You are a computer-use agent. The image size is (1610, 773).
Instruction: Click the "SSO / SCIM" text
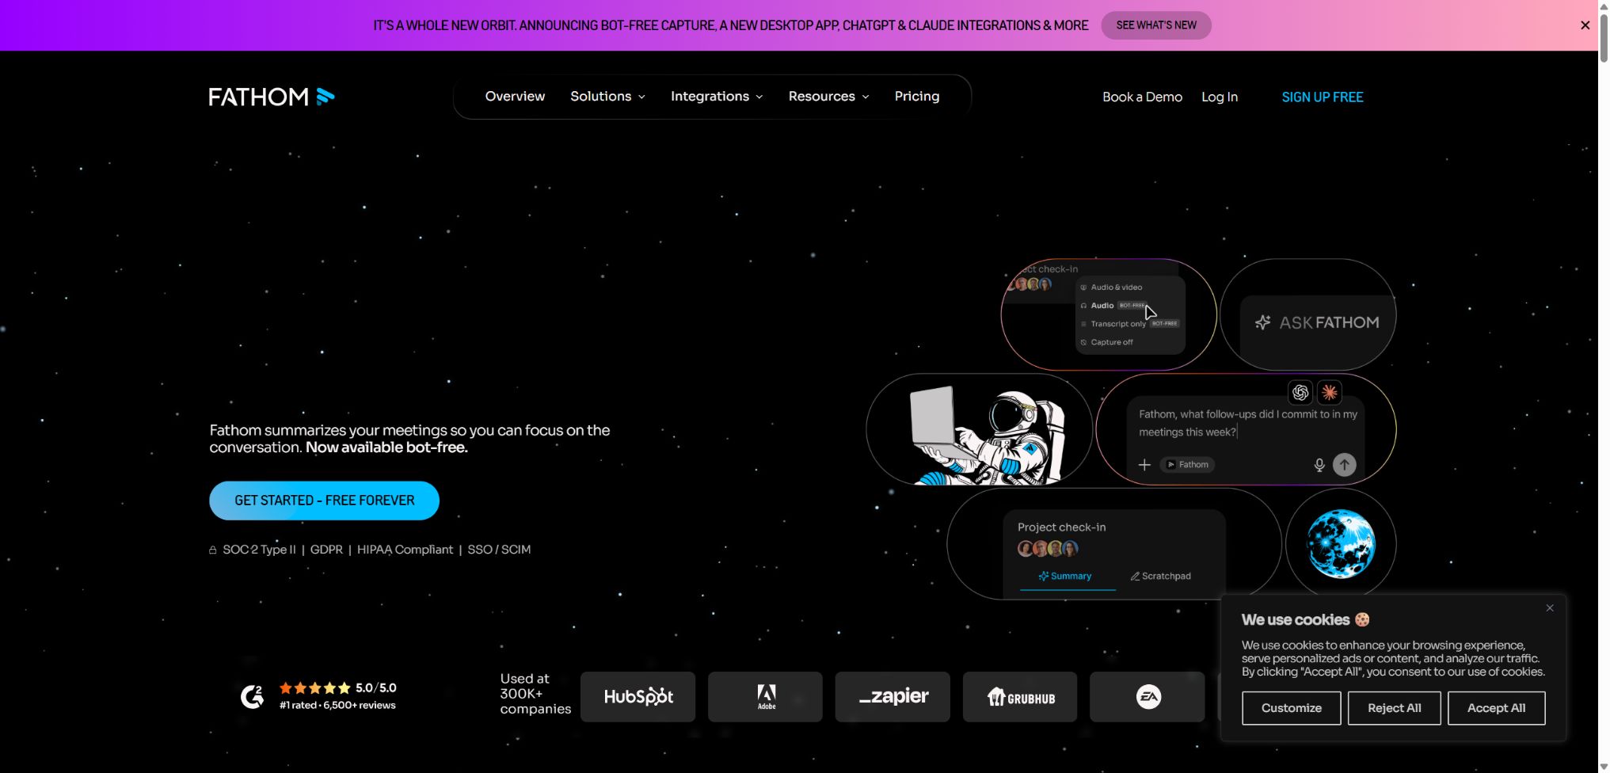(499, 550)
